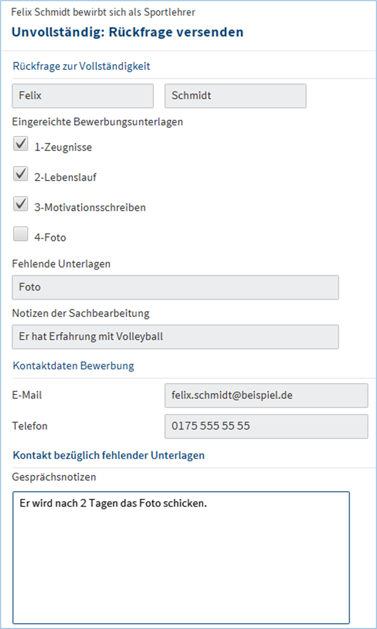Select the Fehlende Unterlagen field showing Foto
The width and height of the screenshot is (377, 629).
[x=175, y=287]
